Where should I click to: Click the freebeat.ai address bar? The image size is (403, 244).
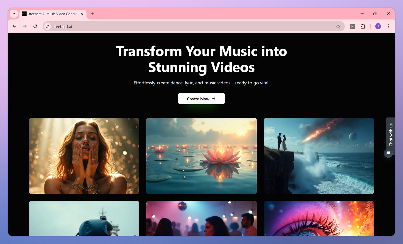click(193, 26)
